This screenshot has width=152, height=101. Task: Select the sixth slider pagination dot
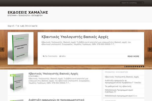click(135, 66)
